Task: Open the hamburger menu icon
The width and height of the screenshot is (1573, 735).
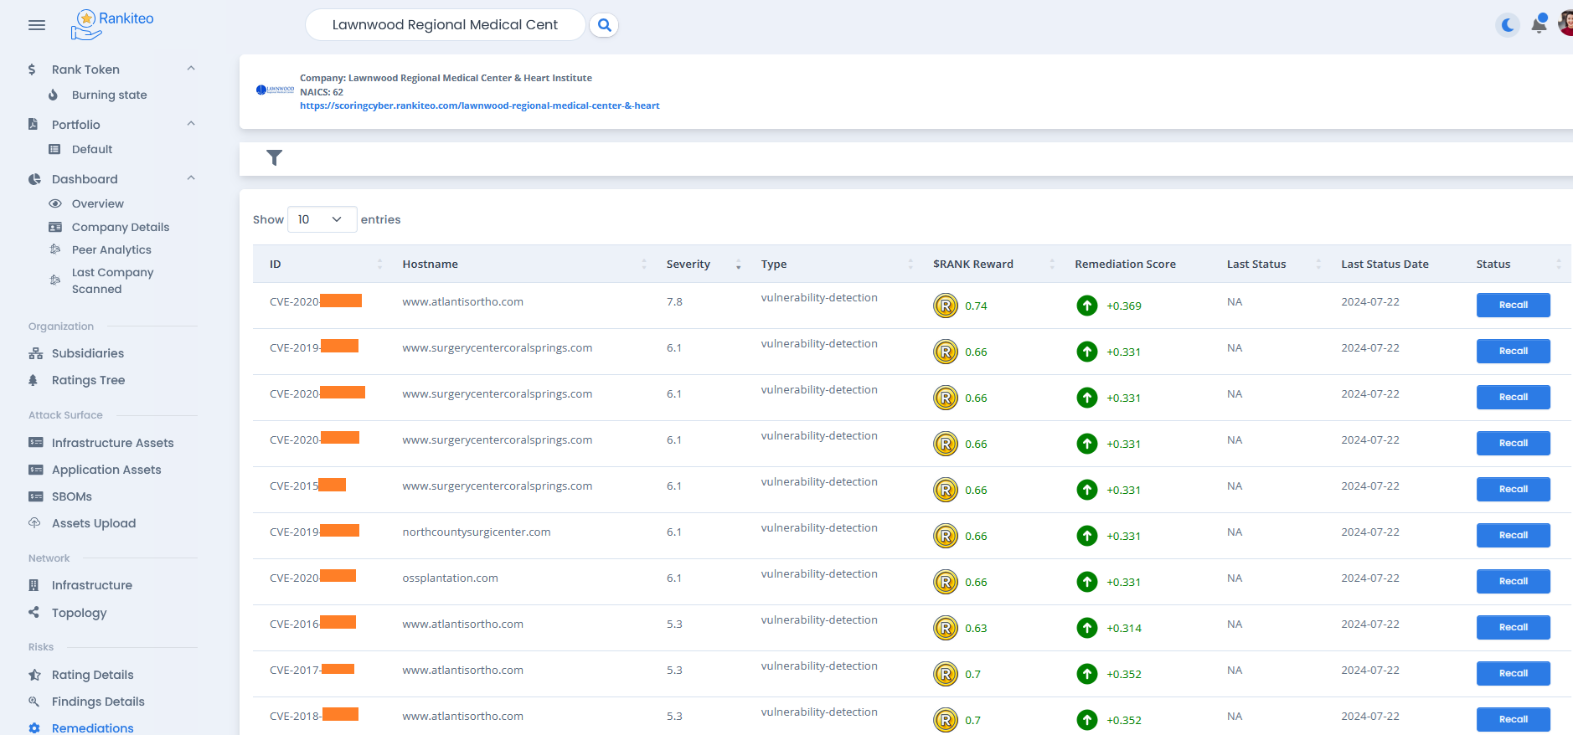Action: tap(37, 25)
